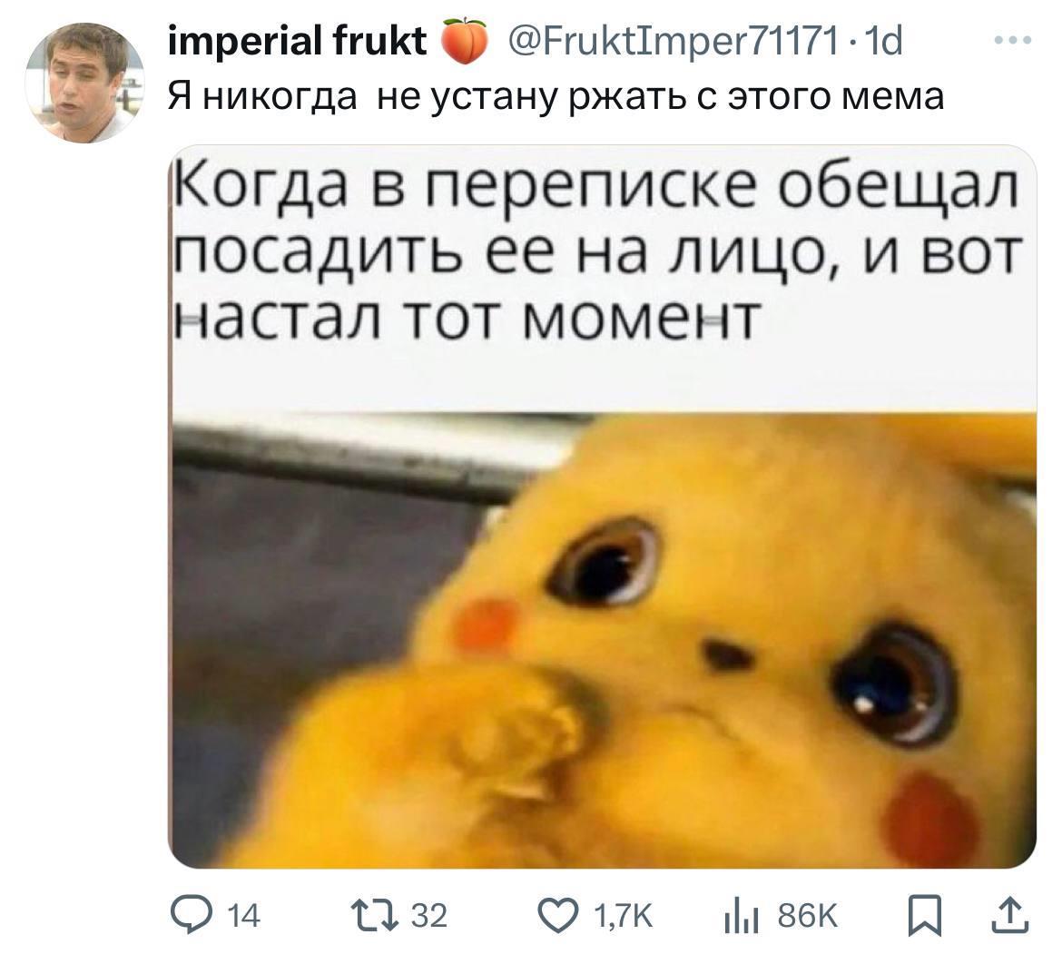Open the imperial frukt profile avatar
The height and width of the screenshot is (964, 1062).
85,83
